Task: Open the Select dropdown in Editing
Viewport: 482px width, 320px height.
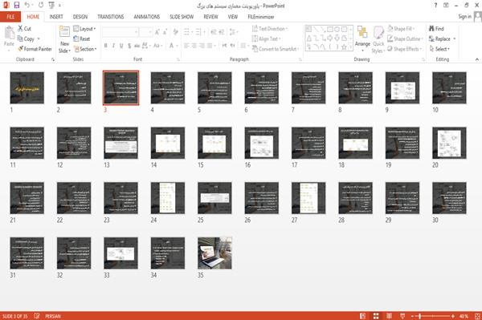Action: click(439, 49)
